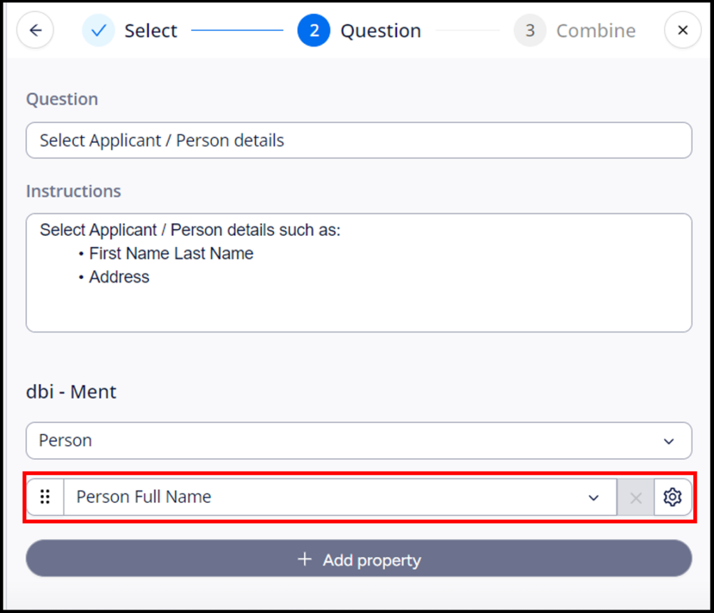714x613 pixels.
Task: Click the Address bullet in Instructions
Action: pos(119,277)
